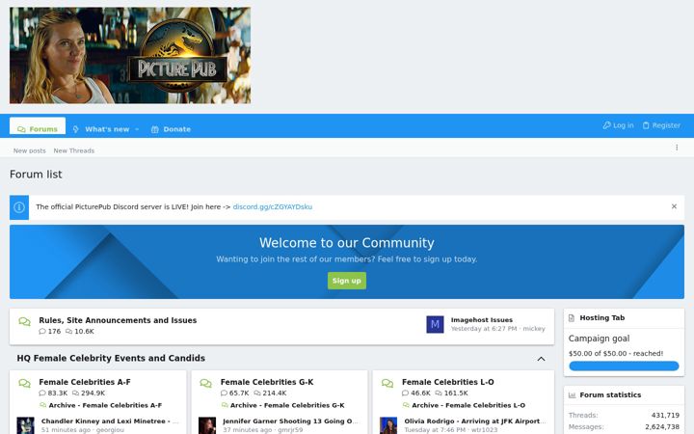This screenshot has height=434, width=694.
Task: Click the Forum statistics chart icon
Action: click(x=572, y=395)
